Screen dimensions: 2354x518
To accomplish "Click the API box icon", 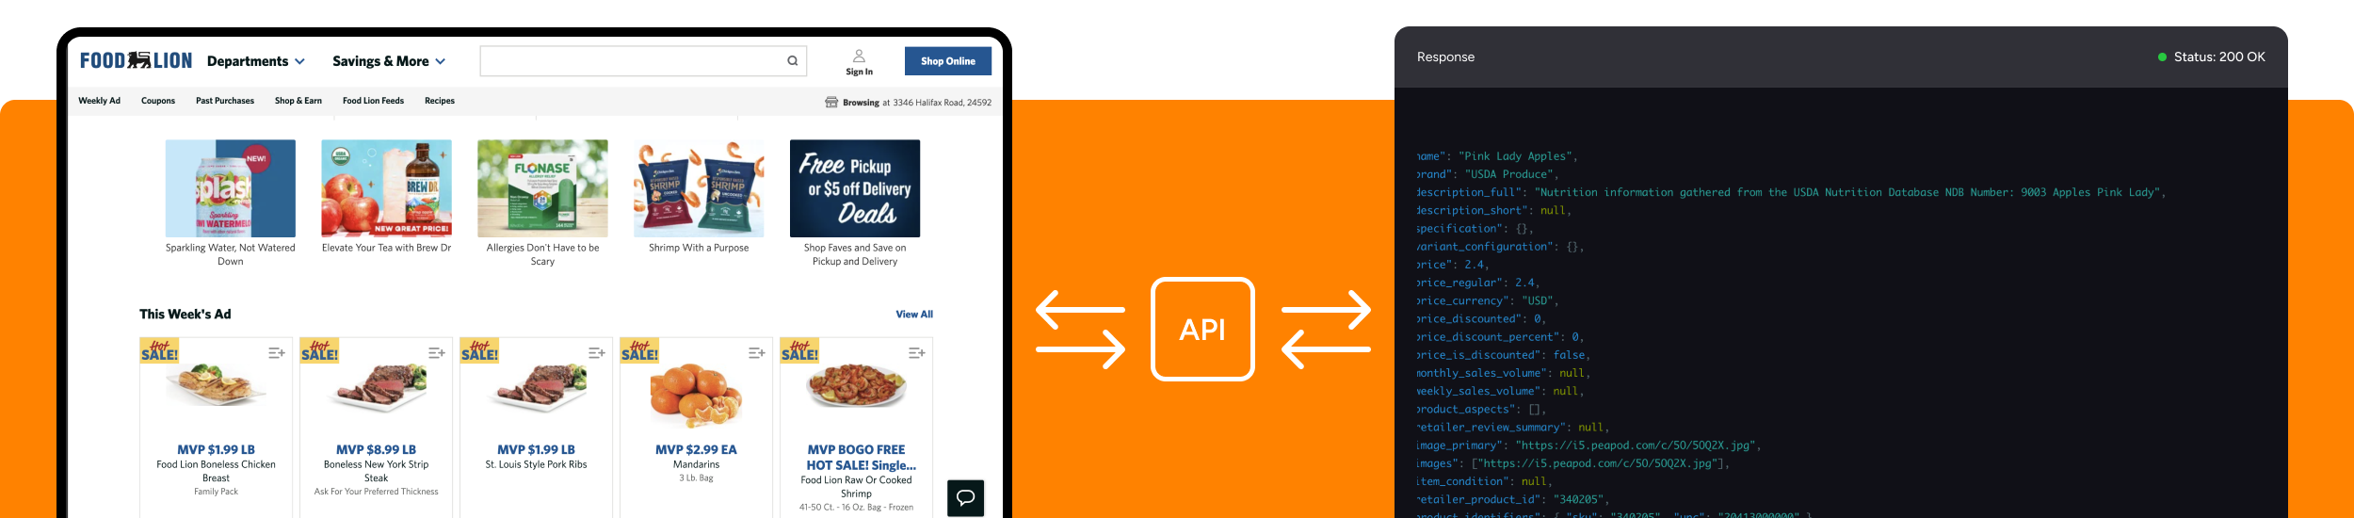I will pyautogui.click(x=1202, y=330).
